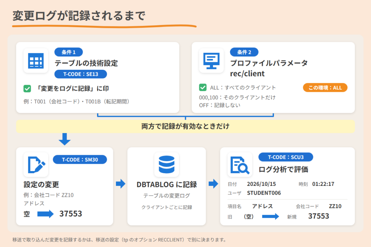This screenshot has height=247, width=371.
Task: Click the old value (空) in the log card
Action: click(249, 217)
